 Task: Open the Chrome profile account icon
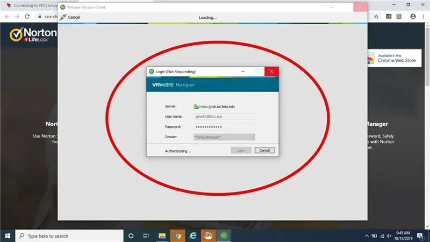pyautogui.click(x=413, y=17)
